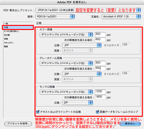Viewport: 144px width, 129px height.
Task: Open the 標準 PDF/X-1a:2001 dropdown
Action: coord(55,16)
